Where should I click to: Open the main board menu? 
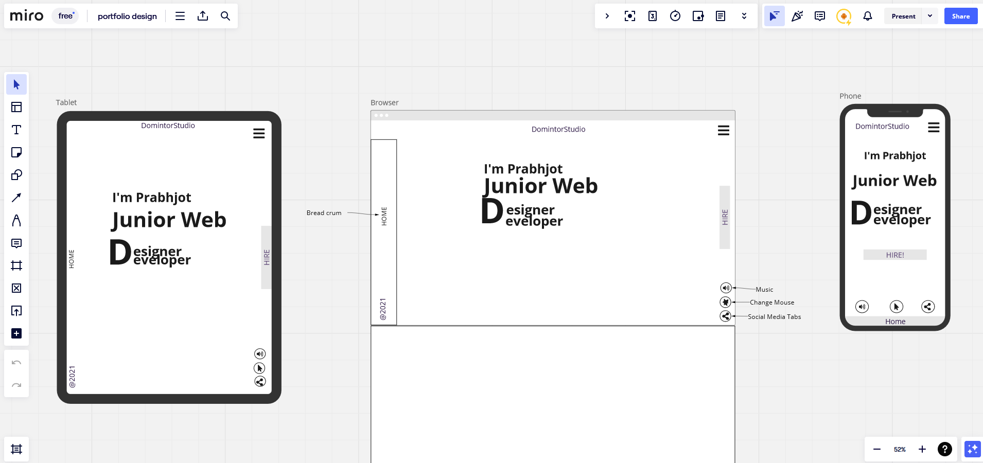pos(180,16)
